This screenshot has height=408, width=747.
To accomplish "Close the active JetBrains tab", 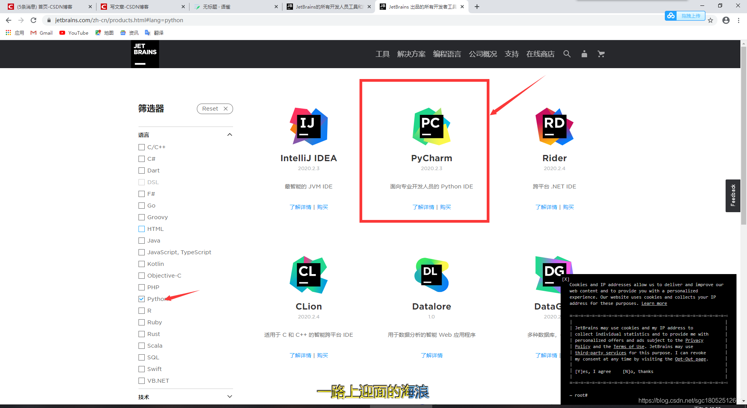I will point(462,7).
